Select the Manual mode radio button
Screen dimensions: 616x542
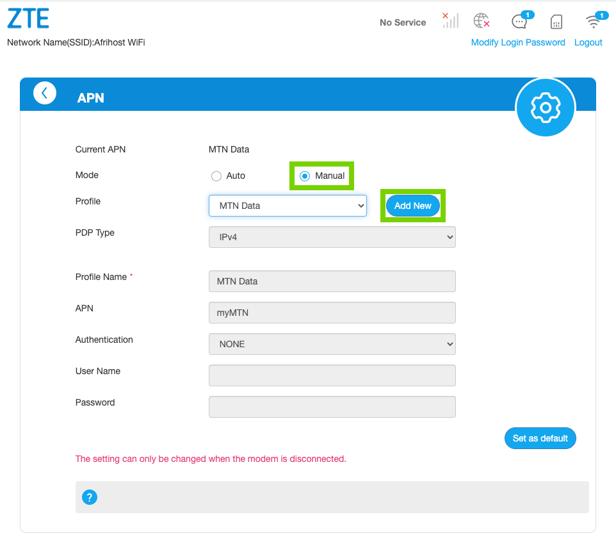tap(305, 176)
